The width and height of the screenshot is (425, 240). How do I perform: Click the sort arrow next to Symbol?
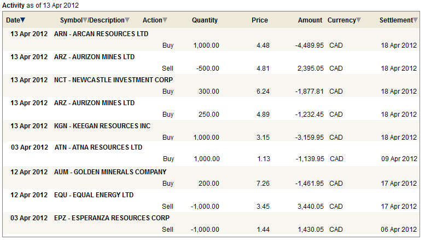click(x=85, y=20)
